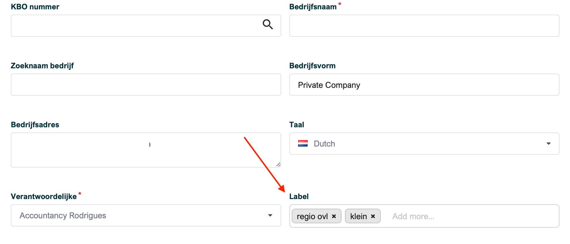Screen dimensions: 570x244
Task: Click the Dutch flag icon in Taal
Action: click(303, 143)
